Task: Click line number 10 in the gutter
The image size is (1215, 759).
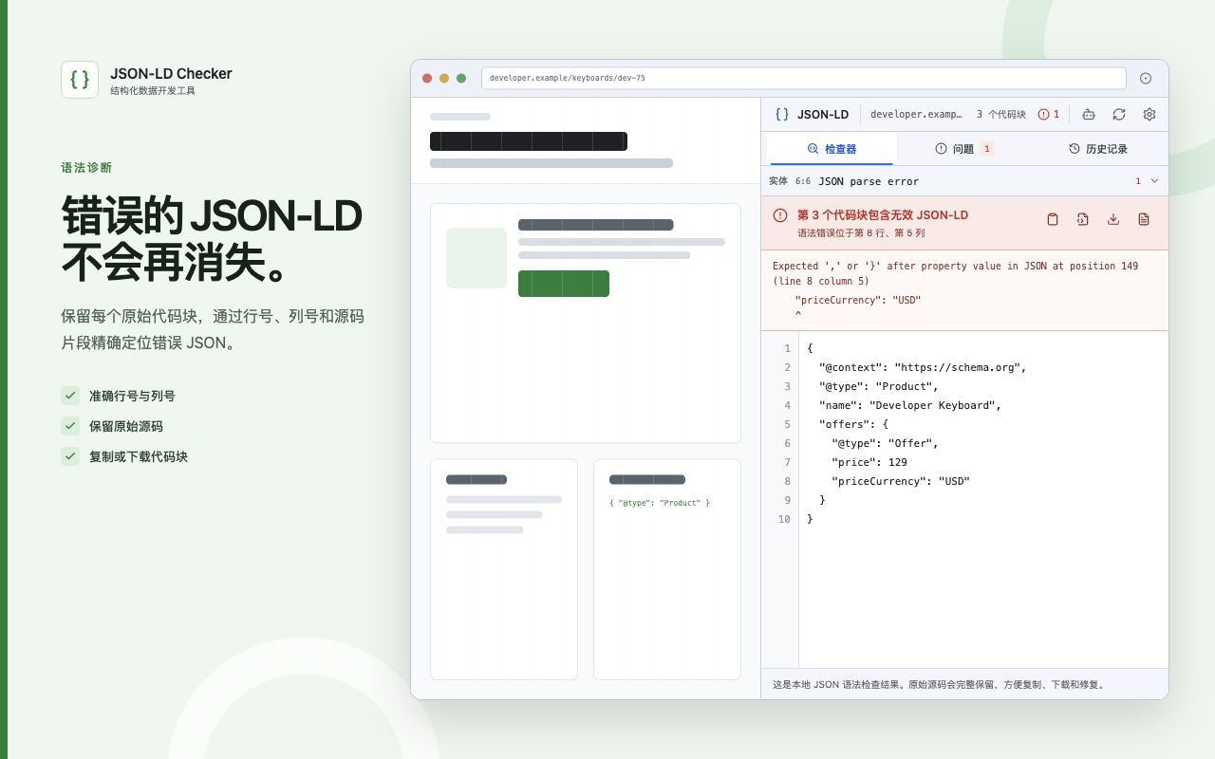Action: pos(784,519)
